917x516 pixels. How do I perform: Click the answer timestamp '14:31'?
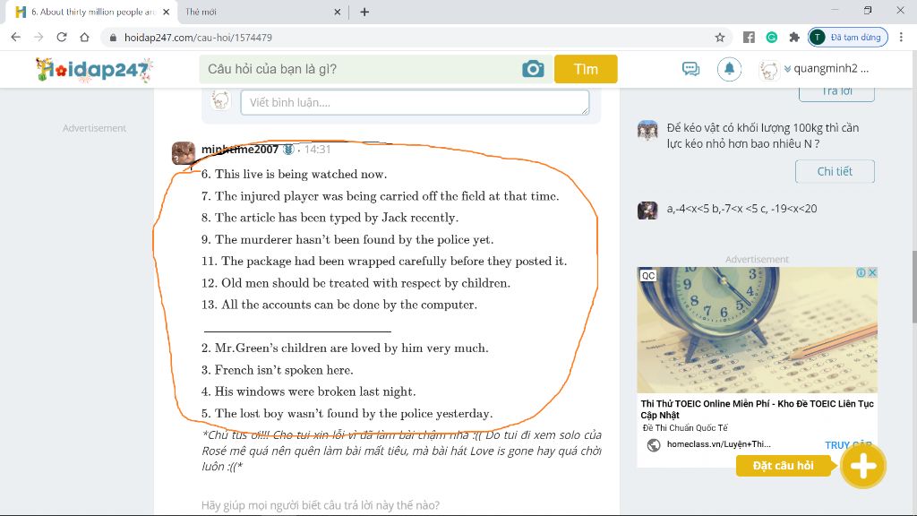tap(317, 150)
